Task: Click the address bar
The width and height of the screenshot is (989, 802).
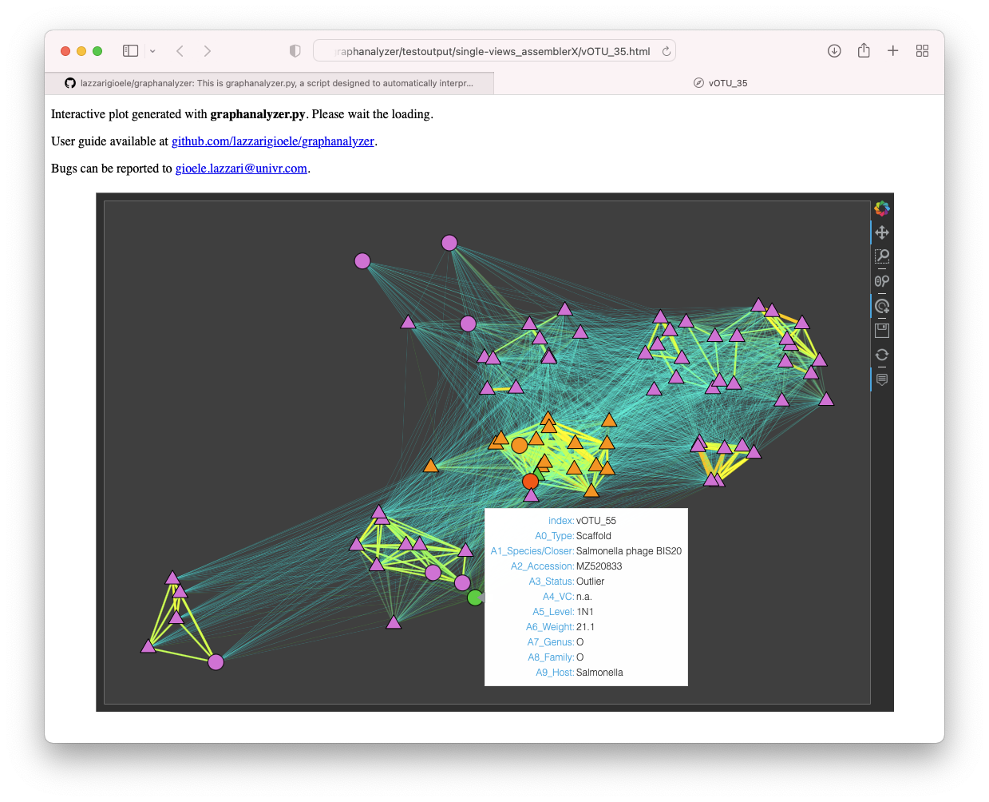Action: point(495,50)
